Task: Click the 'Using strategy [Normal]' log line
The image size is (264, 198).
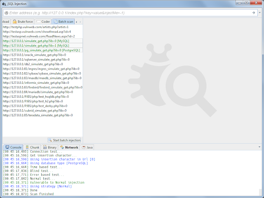Action: pos(38,186)
